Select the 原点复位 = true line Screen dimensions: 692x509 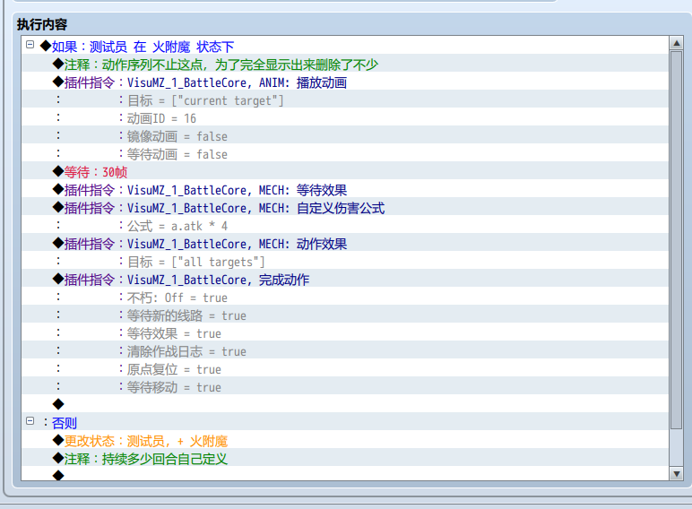[x=345, y=369]
